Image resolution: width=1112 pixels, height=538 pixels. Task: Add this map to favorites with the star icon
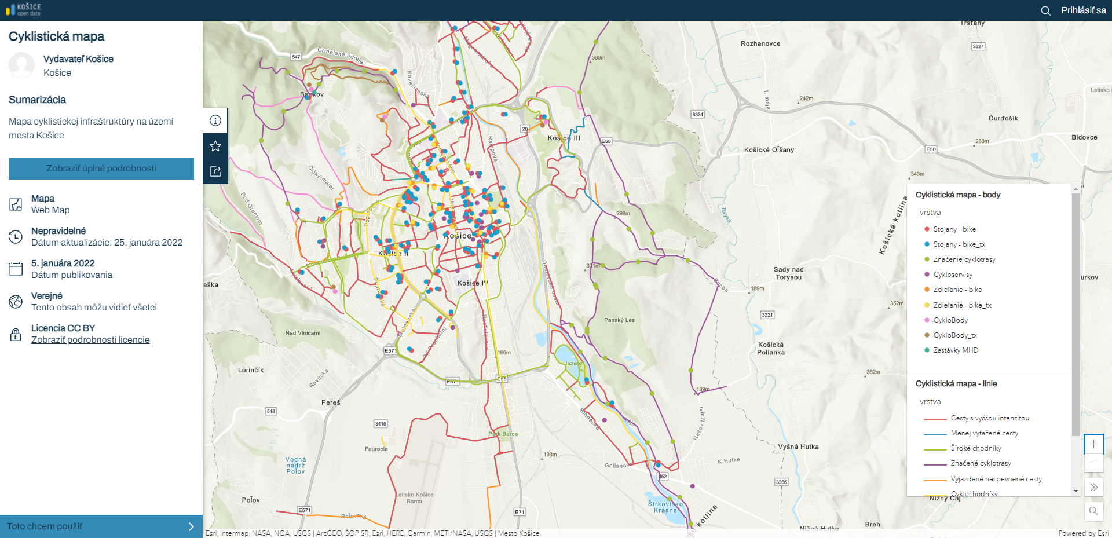pos(215,146)
